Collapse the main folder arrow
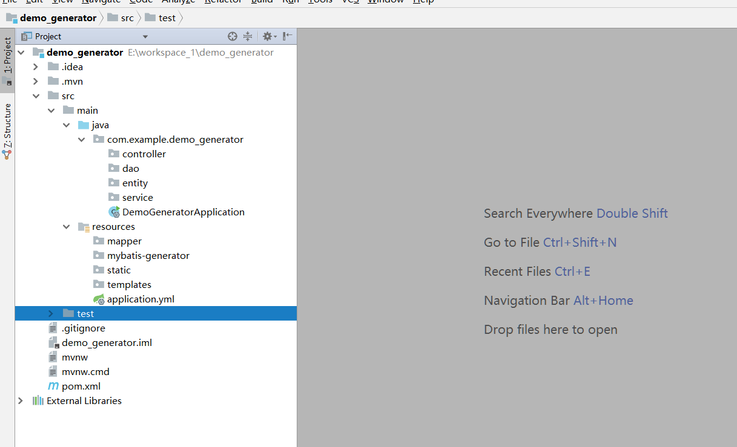The height and width of the screenshot is (447, 737). 51,110
